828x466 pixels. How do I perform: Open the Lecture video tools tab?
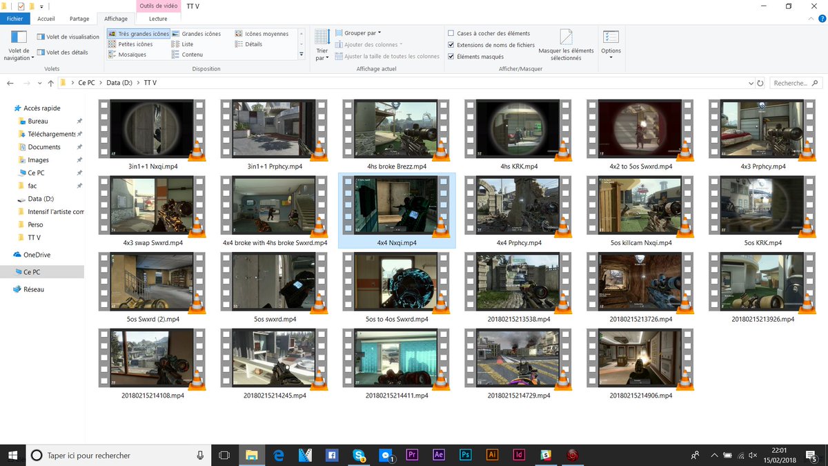point(158,19)
